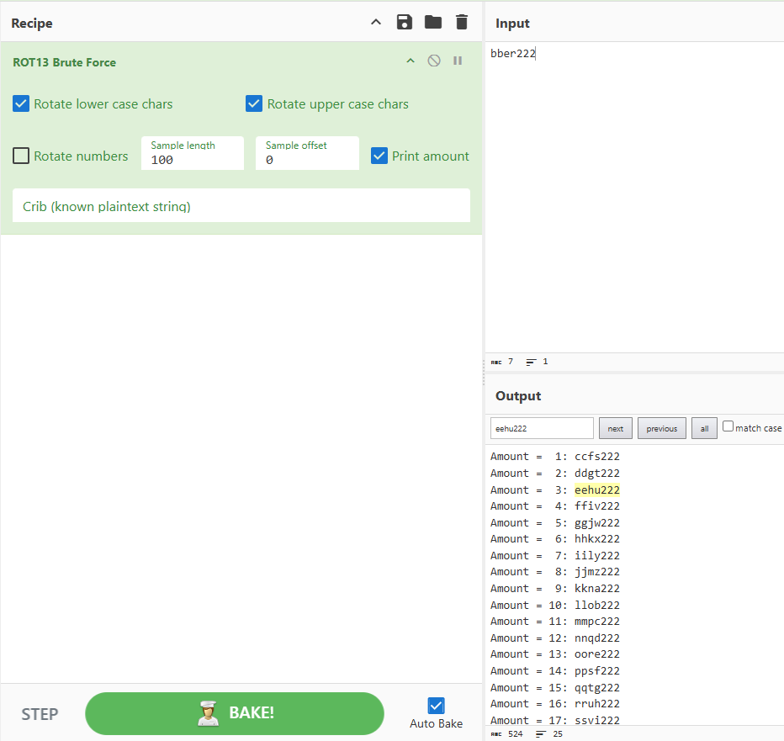Screen dimensions: 784x741
Task: Collapse ROT13 Brute Force operation arguments
Action: tap(411, 61)
